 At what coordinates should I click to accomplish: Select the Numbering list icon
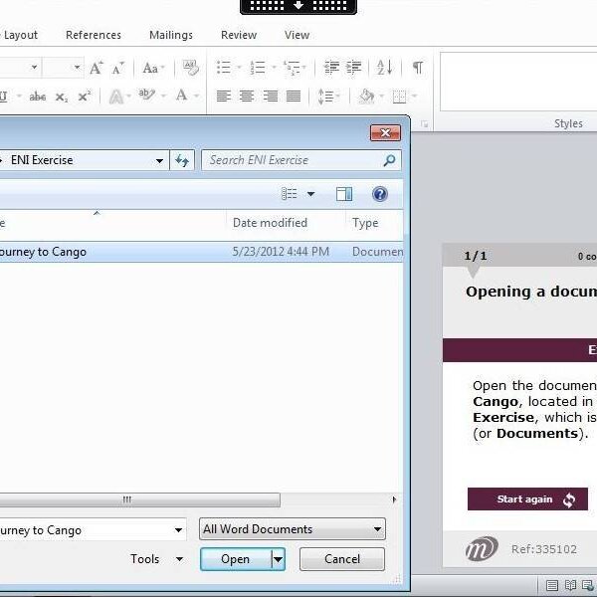coord(258,68)
